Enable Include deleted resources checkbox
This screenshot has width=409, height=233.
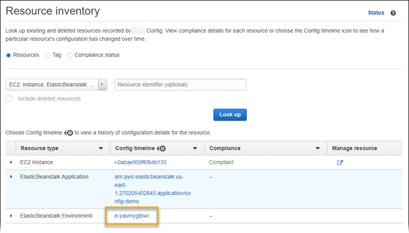point(9,98)
